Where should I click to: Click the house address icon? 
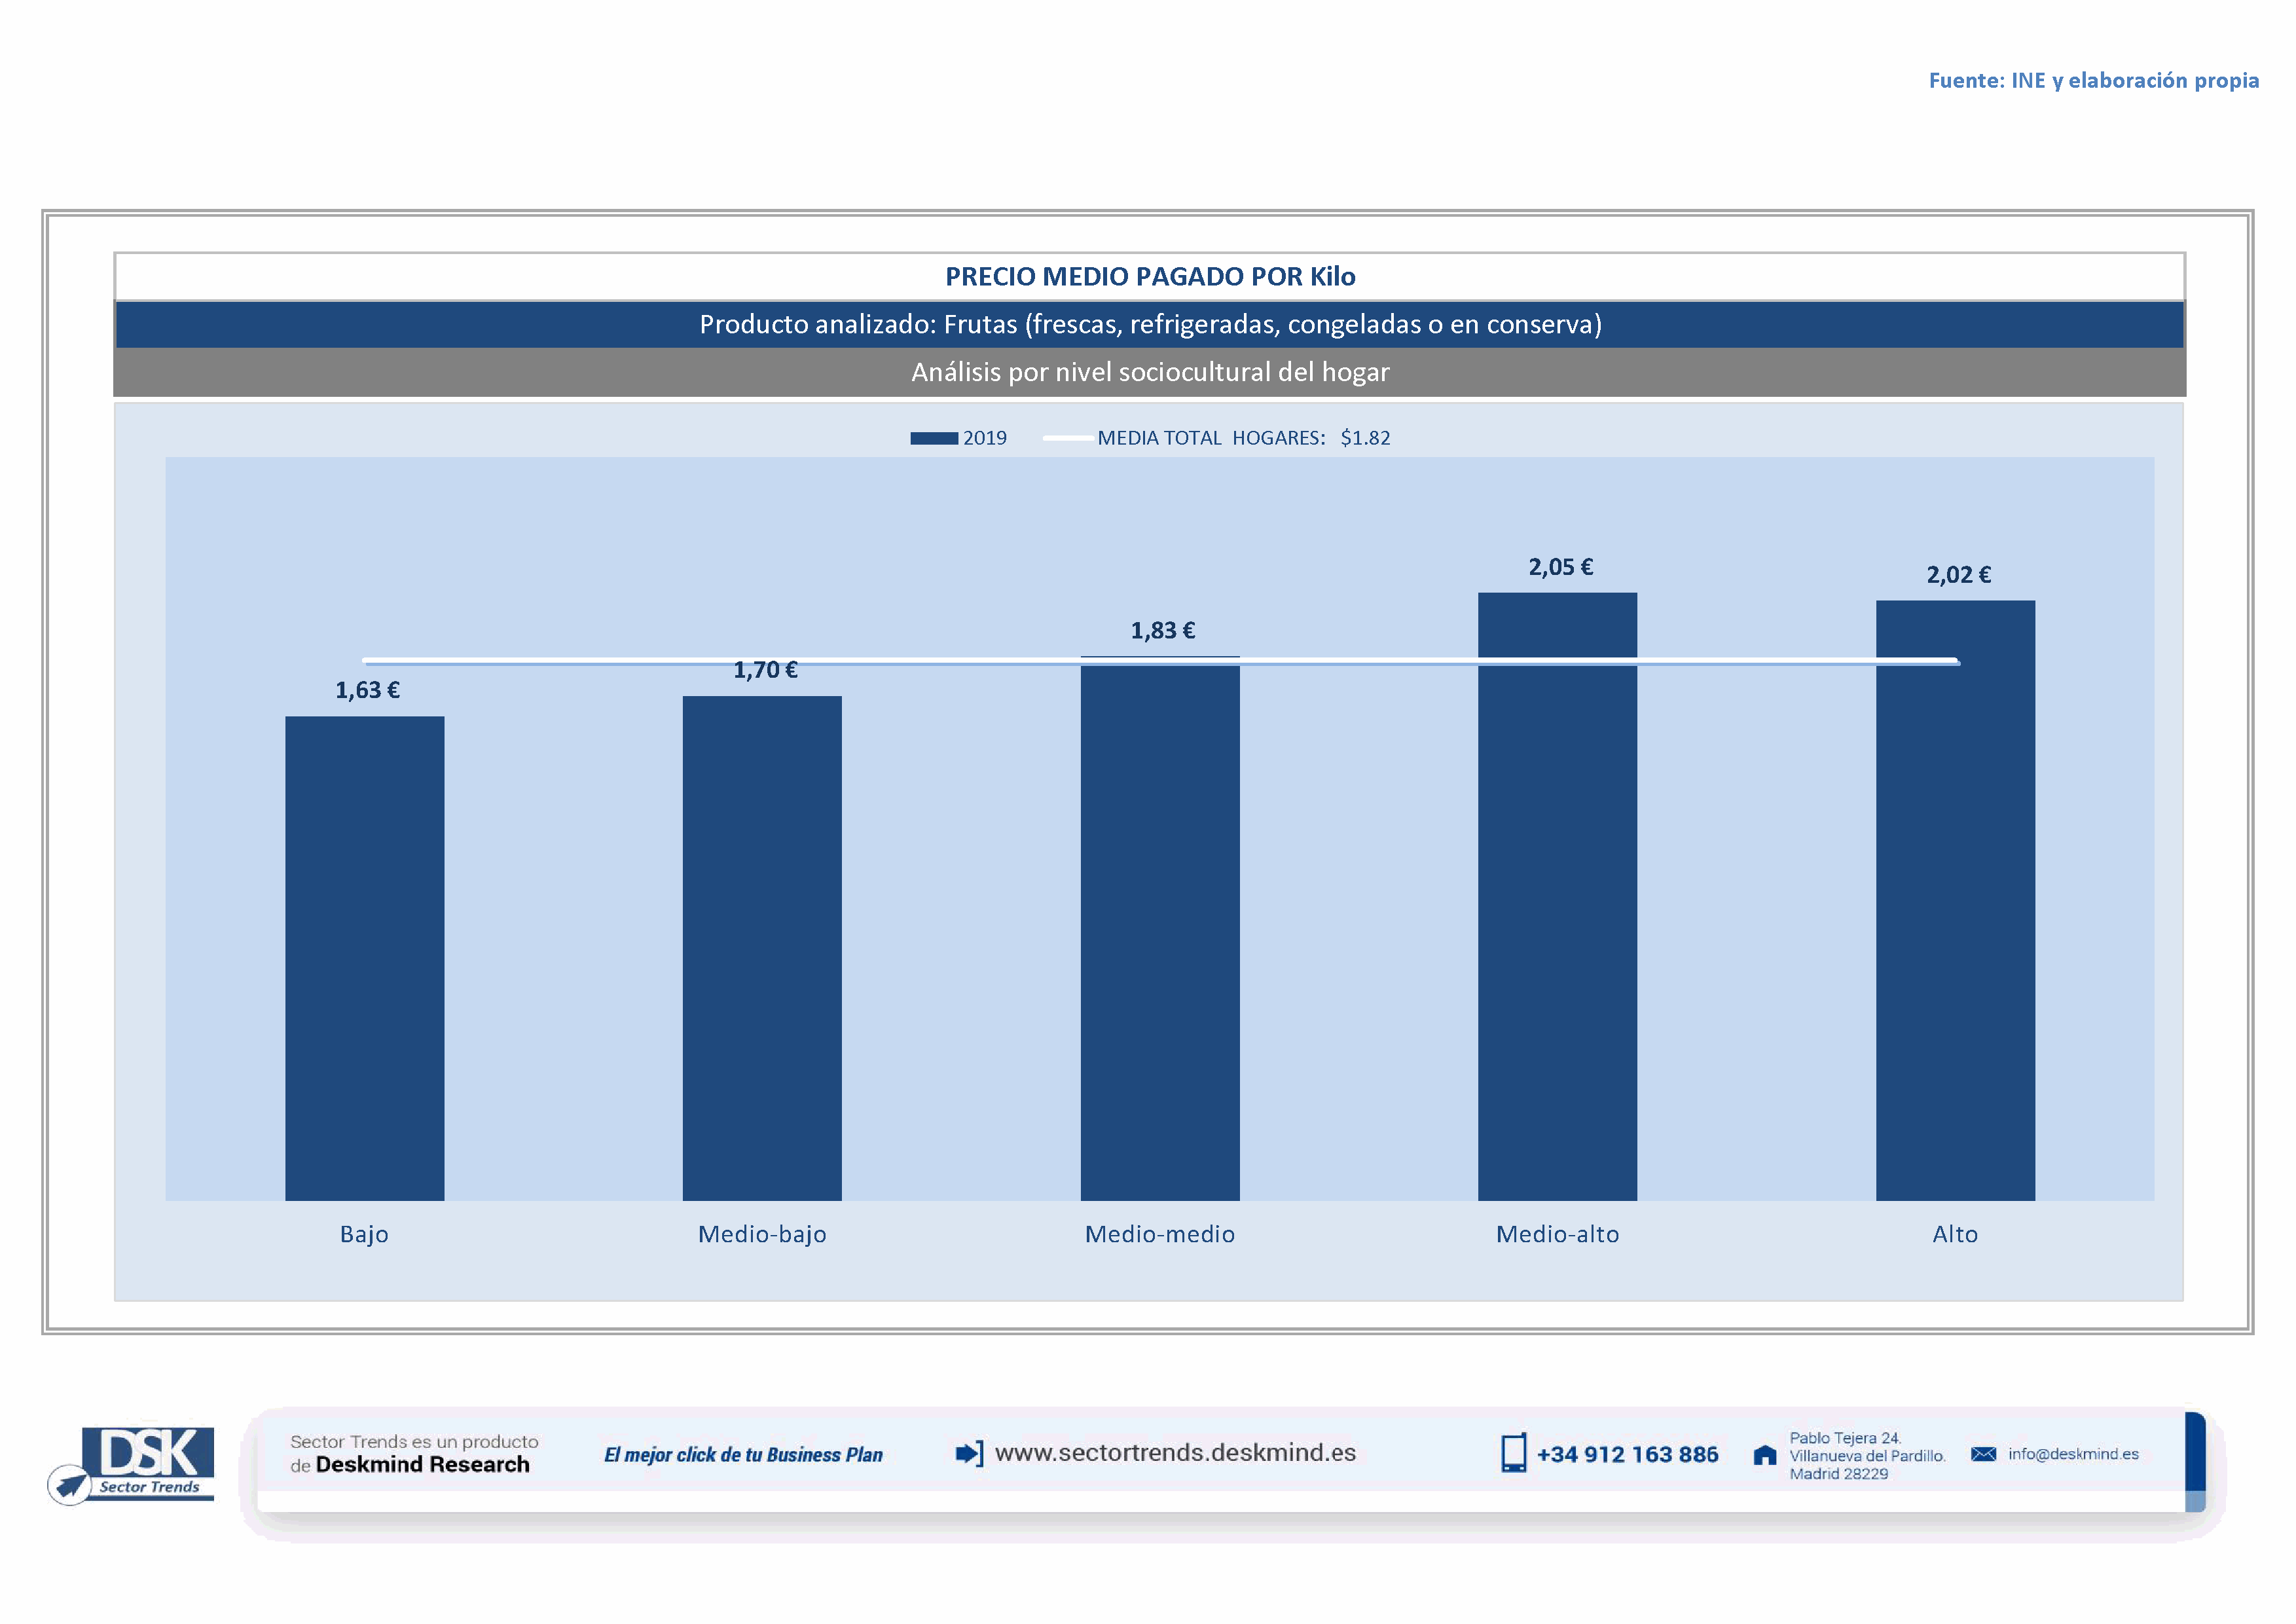coord(1765,1455)
